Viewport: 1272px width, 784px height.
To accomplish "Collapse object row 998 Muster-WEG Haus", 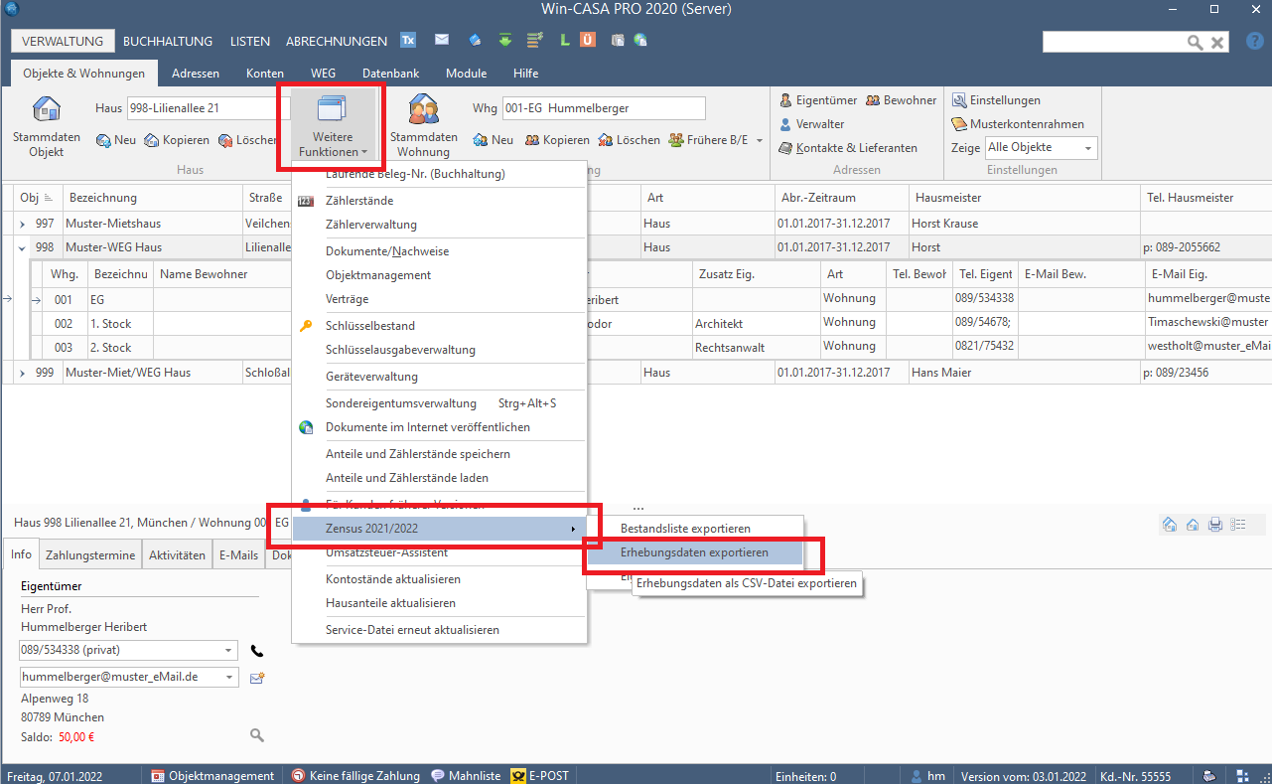I will pyautogui.click(x=24, y=247).
